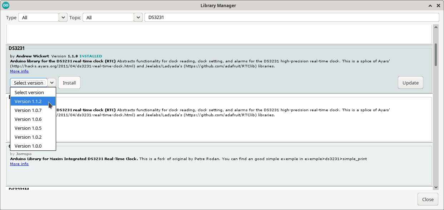Select Version 1.0.0 from the list
The height and width of the screenshot is (210, 444).
[x=33, y=146]
